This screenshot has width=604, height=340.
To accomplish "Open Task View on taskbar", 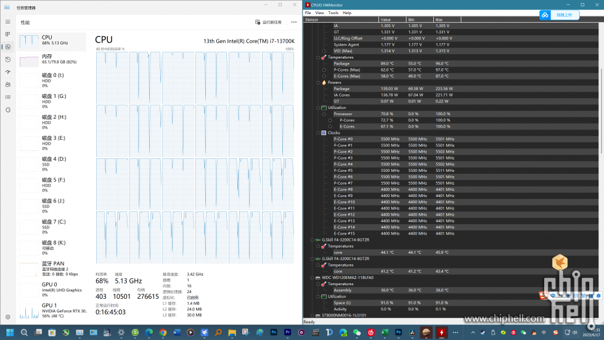I will click(x=38, y=332).
